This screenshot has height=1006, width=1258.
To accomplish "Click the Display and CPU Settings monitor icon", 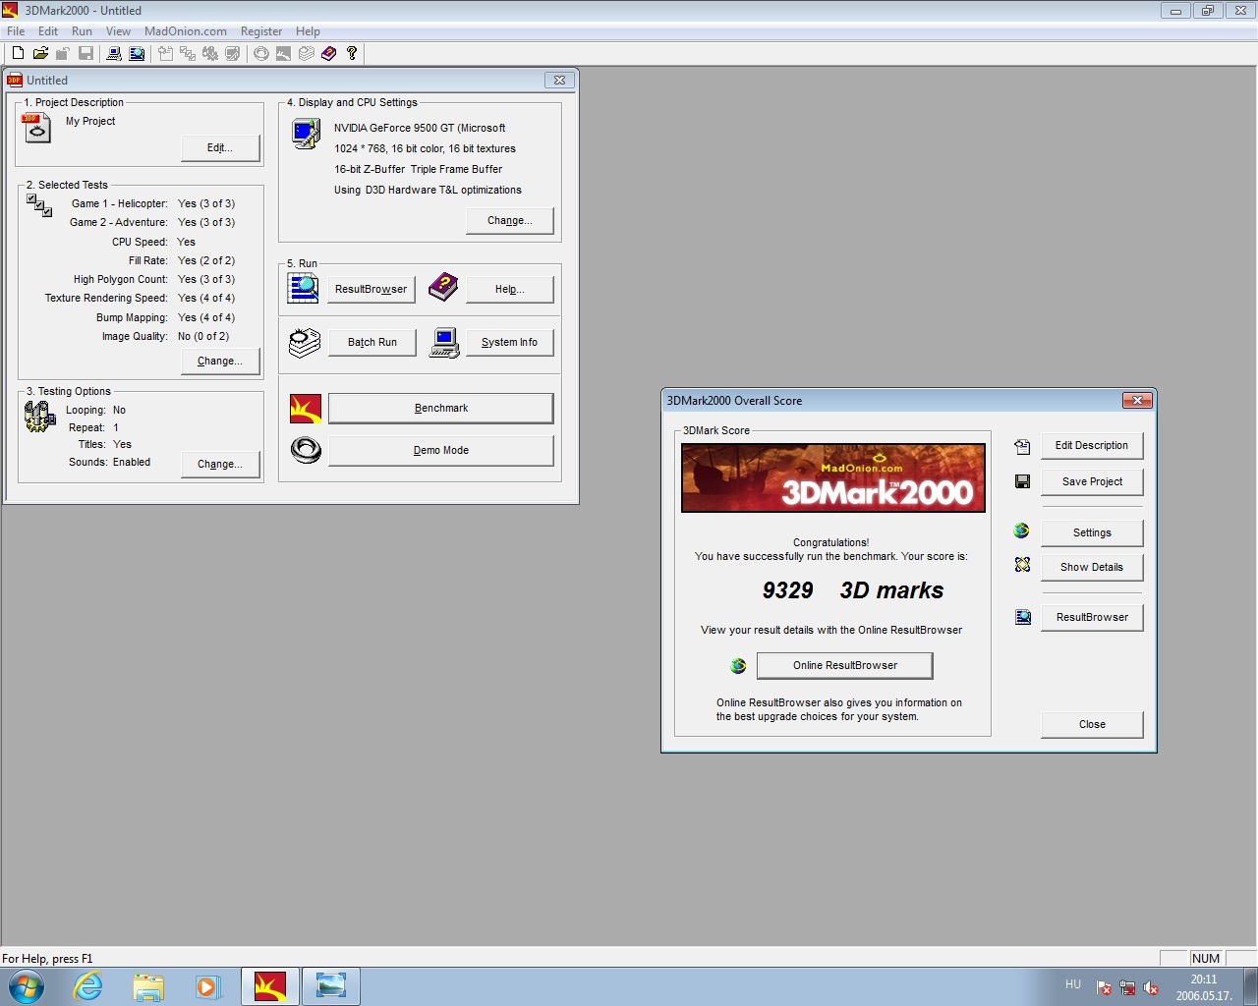I will point(307,134).
